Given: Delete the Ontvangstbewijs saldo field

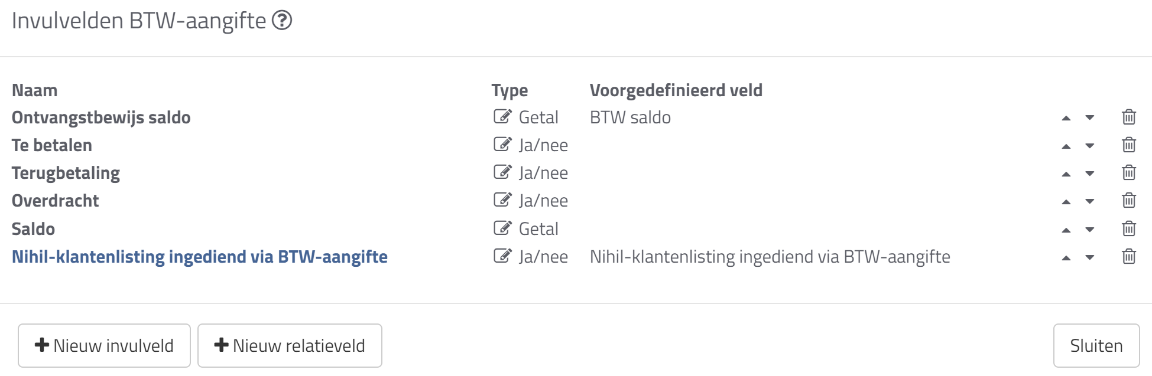Looking at the screenshot, I should [1129, 117].
